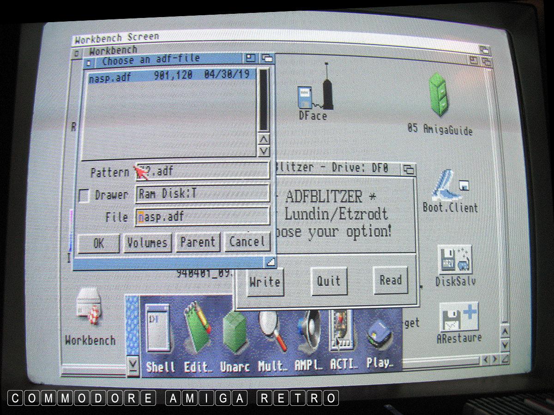Open the DiskSalv icon
This screenshot has height=415, width=554.
pos(455,261)
